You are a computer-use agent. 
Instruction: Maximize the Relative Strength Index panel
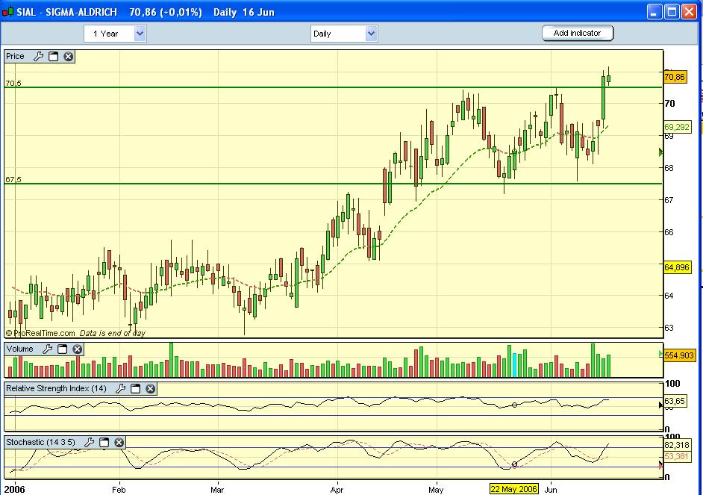pos(135,389)
